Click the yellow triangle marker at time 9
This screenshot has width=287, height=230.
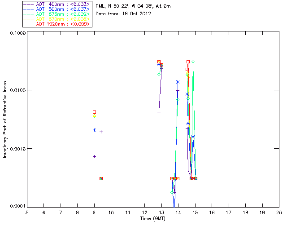pyautogui.click(x=94, y=116)
